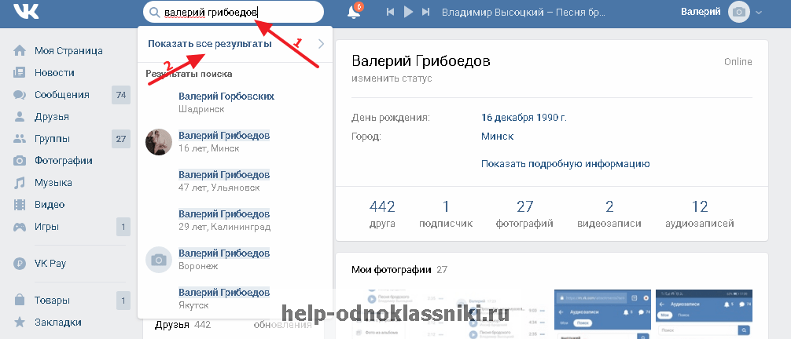Go to Новости feed
Viewport: 791px width, 339px height.
point(54,72)
